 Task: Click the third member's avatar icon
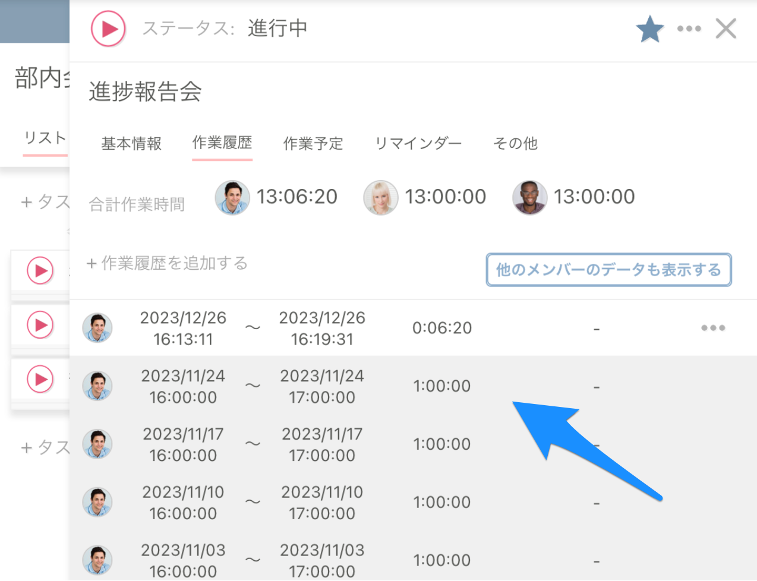coord(529,197)
